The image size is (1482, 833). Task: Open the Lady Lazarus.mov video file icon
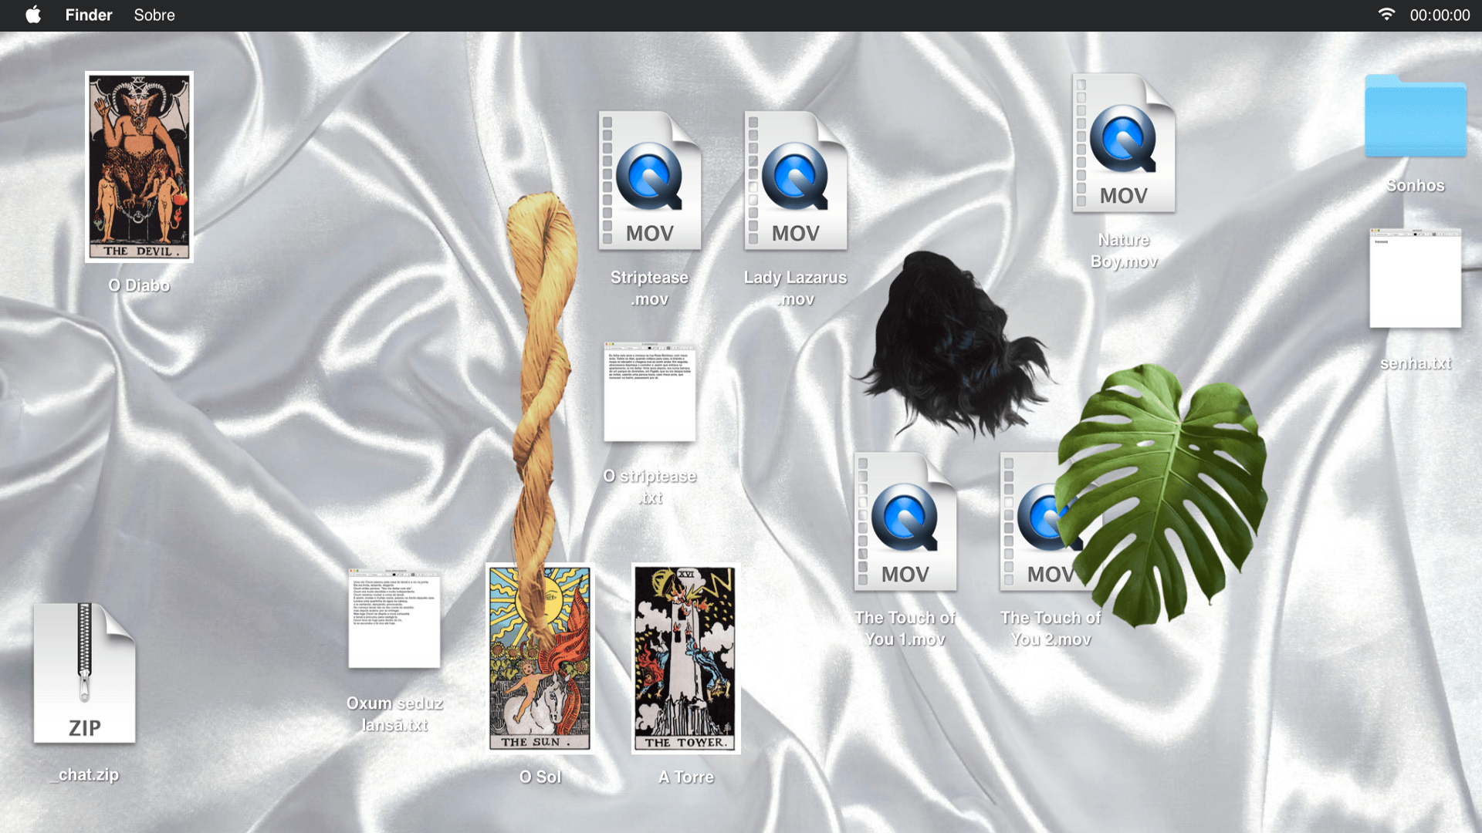(796, 180)
